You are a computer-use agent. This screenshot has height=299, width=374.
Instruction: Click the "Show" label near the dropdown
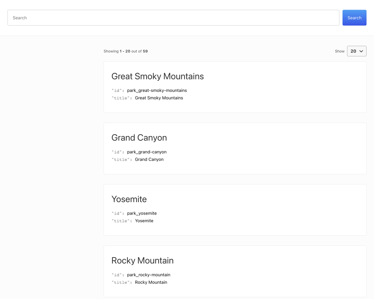[x=340, y=51]
